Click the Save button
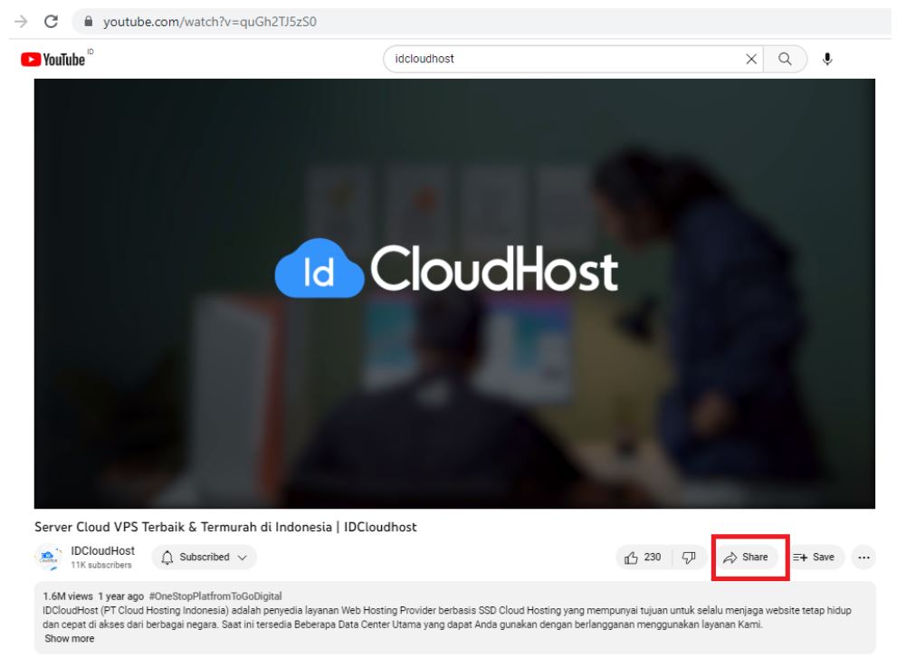Viewport: 906px width, 668px height. click(815, 558)
